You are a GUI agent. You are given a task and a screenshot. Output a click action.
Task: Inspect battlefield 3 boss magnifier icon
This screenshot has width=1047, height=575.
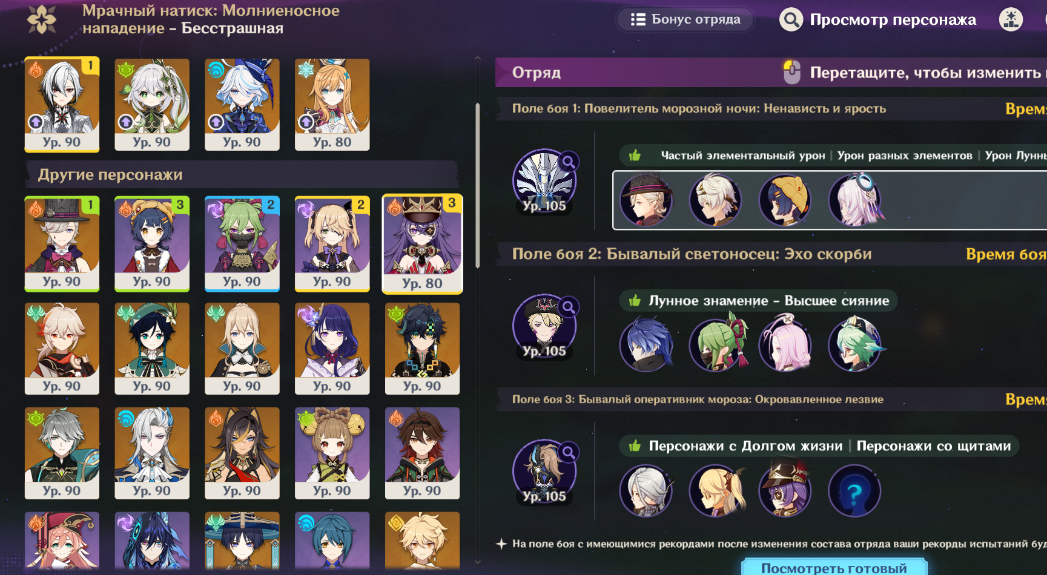click(x=569, y=452)
